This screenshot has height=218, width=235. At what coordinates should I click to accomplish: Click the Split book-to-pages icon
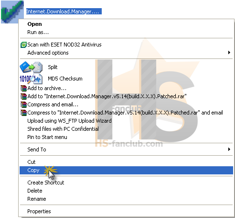[31, 67]
